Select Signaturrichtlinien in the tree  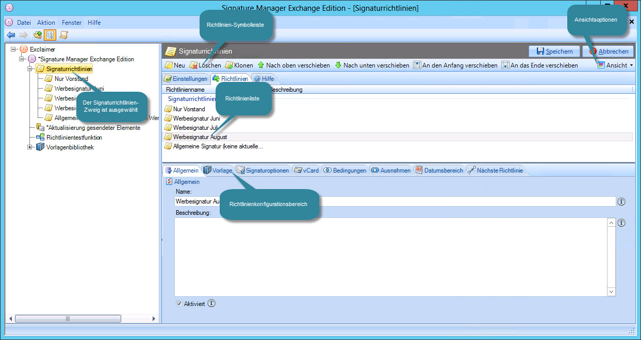coord(69,69)
